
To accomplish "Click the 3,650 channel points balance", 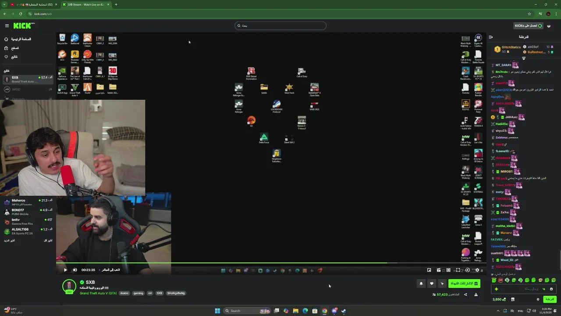I will [x=499, y=299].
